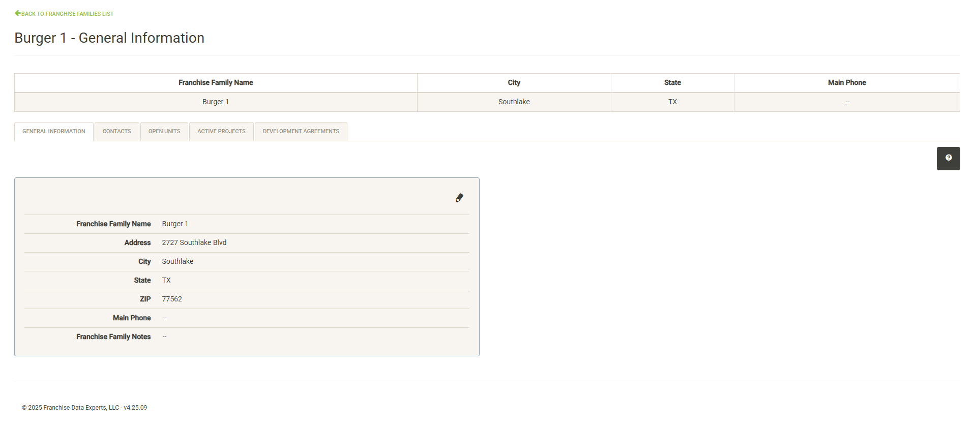Image resolution: width=974 pixels, height=429 pixels.
Task: Select the Southlake cell in summary table
Action: point(514,102)
